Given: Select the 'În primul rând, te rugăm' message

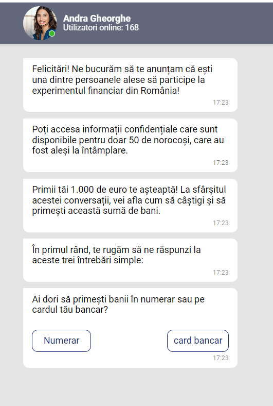Looking at the screenshot, I should [x=130, y=260].
